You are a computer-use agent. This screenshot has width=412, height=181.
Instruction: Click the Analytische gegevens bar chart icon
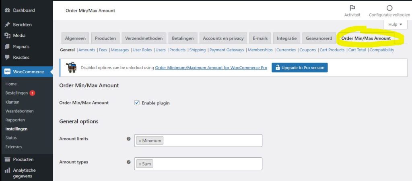[7, 171]
